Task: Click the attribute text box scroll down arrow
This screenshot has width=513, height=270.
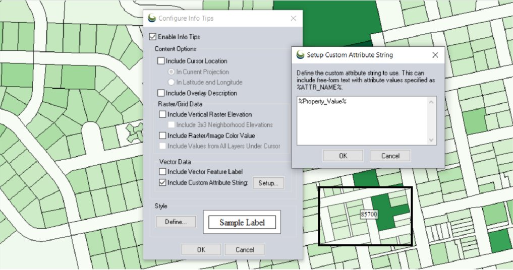Action: click(x=431, y=140)
